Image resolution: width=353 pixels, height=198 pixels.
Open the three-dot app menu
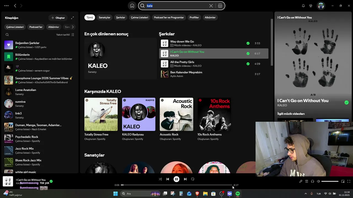point(6,6)
